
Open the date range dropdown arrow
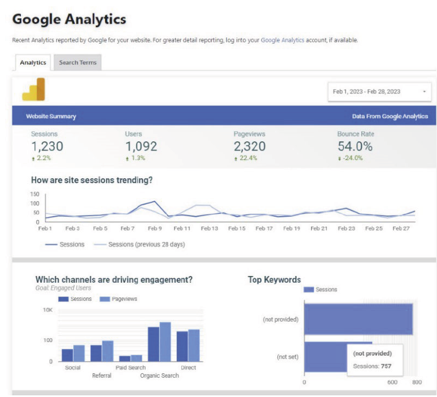coord(424,92)
